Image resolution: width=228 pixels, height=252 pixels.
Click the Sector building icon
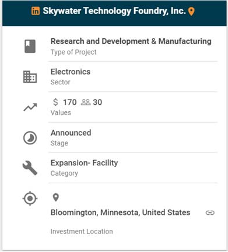coord(30,77)
